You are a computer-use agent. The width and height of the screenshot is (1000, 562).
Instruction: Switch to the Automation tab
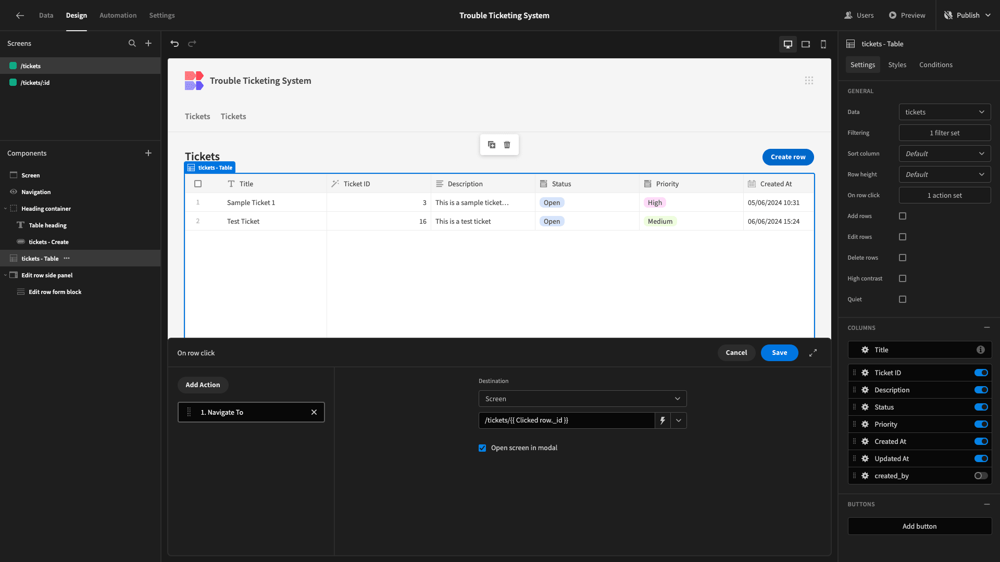(x=118, y=15)
